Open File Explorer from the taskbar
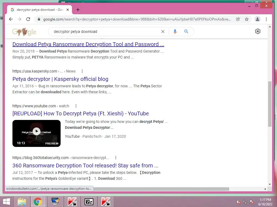Viewport: 277px width, 207px height. (22, 202)
